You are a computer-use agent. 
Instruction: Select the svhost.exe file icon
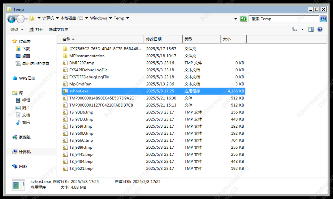coord(65,91)
